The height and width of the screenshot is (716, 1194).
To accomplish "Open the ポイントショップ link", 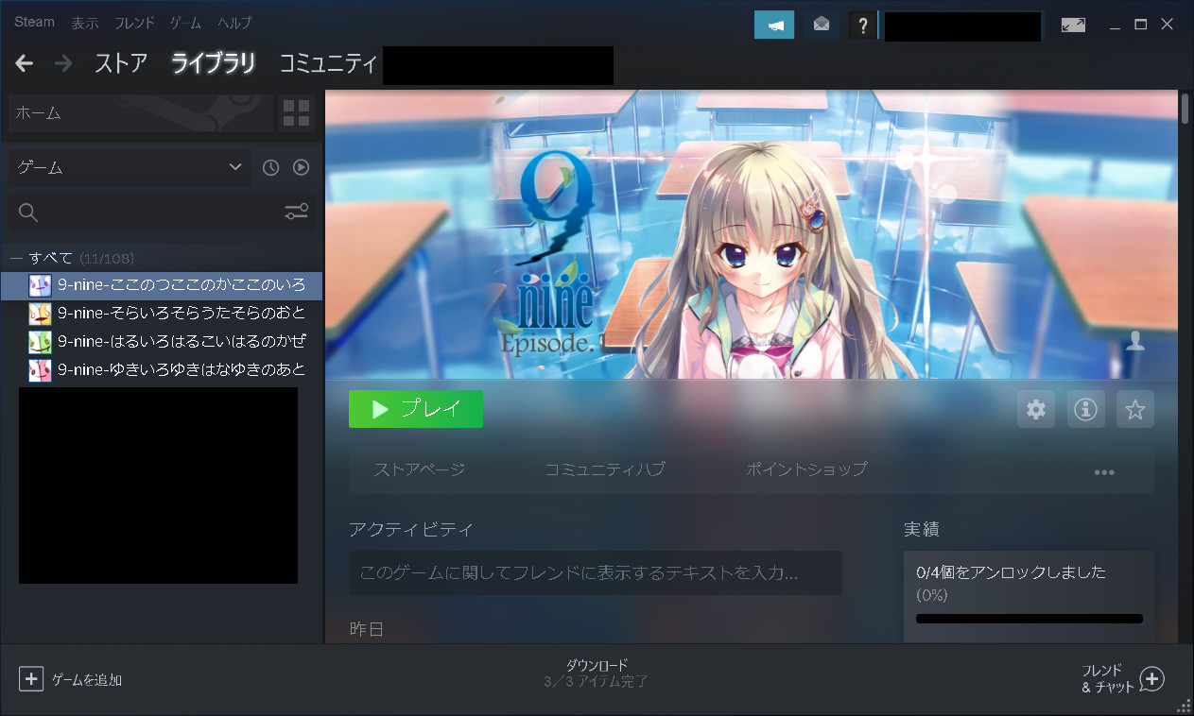I will tap(806, 469).
